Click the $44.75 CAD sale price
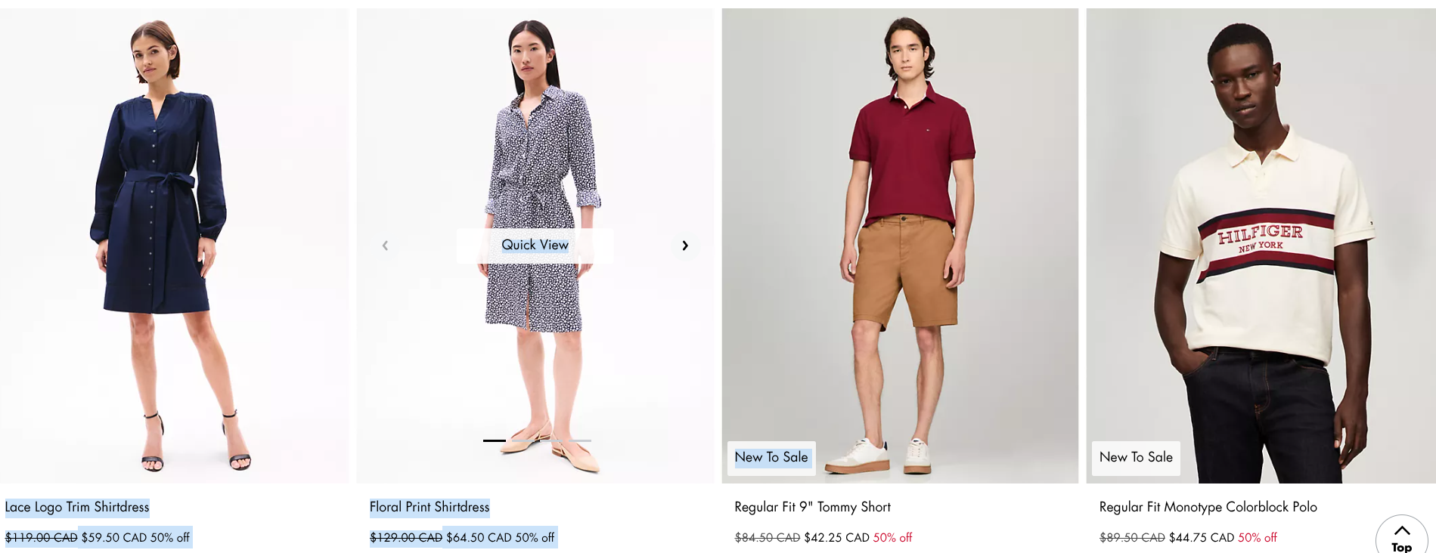The image size is (1436, 553). pos(1202,538)
